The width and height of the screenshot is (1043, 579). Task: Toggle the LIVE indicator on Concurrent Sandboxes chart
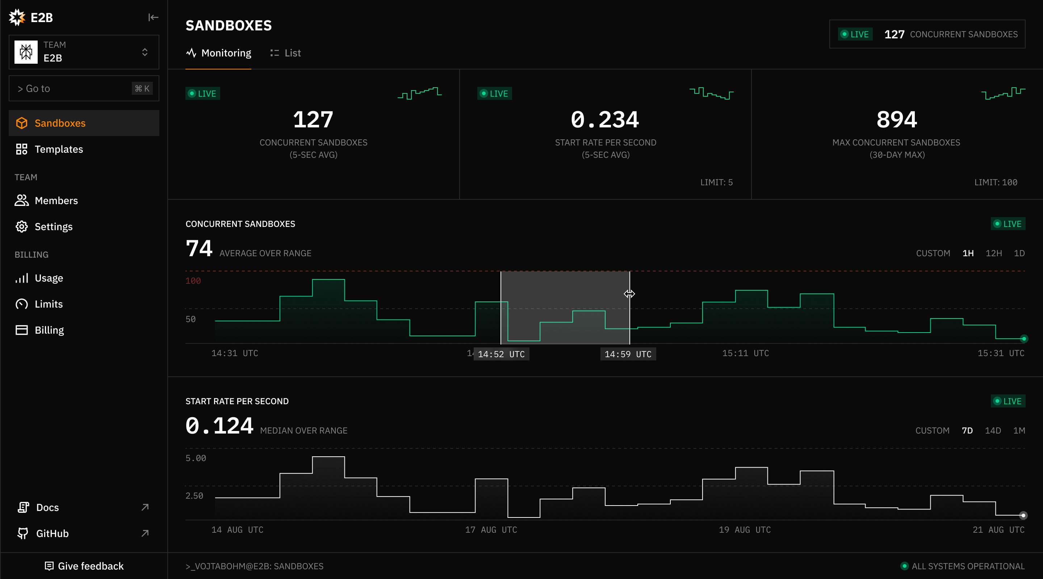pos(1008,224)
